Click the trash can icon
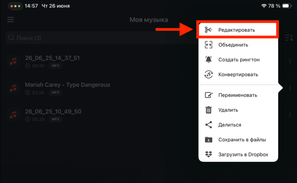This screenshot has width=297, height=183. (209, 110)
